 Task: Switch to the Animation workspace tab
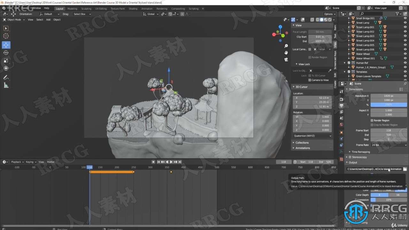[147, 9]
